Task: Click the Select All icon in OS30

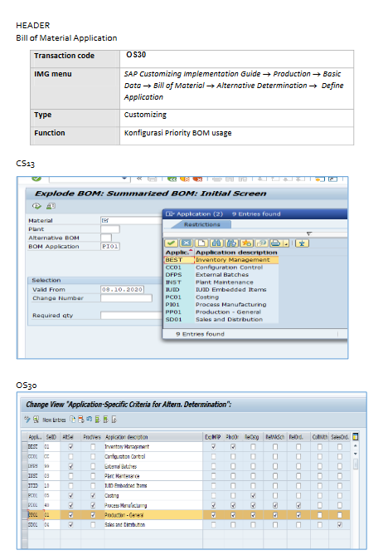Action: pos(97,420)
